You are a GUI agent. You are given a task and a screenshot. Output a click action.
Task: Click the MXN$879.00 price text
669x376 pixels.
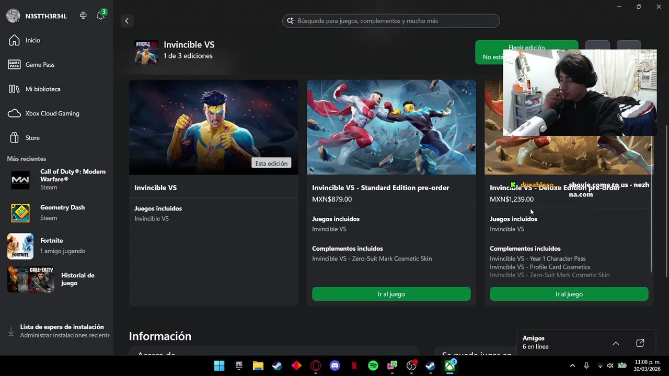point(332,199)
